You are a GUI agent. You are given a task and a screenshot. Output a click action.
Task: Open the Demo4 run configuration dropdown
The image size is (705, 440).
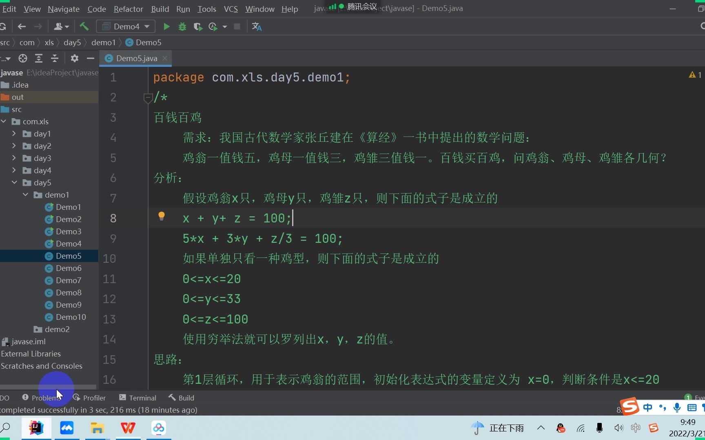(x=126, y=26)
